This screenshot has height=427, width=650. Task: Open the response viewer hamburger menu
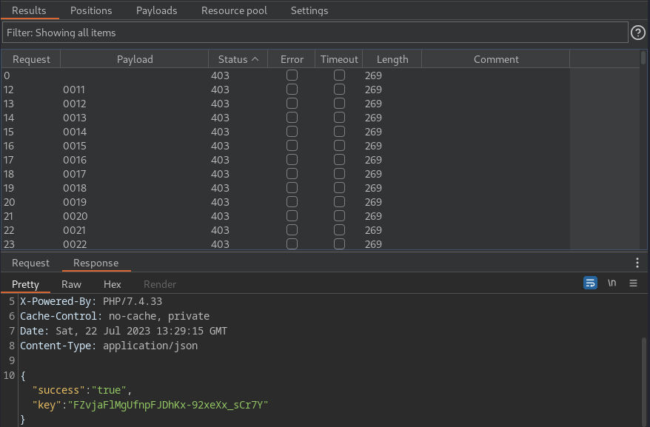[x=633, y=283]
